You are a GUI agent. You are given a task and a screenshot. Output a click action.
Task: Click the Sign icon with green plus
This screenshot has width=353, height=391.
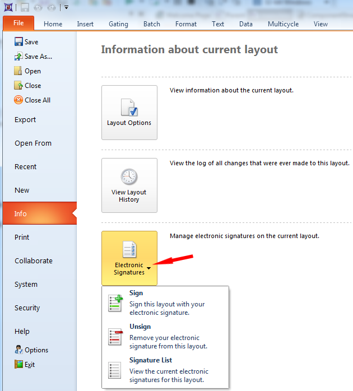pyautogui.click(x=114, y=303)
